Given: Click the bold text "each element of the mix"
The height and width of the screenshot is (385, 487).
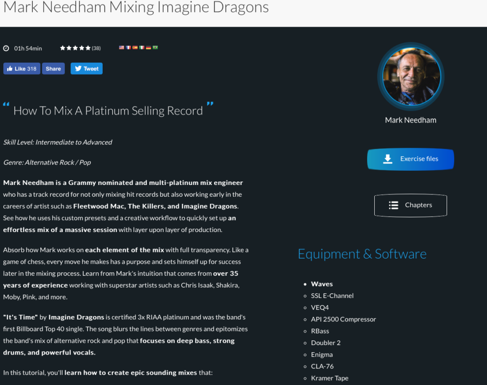Looking at the screenshot, I should [x=125, y=250].
